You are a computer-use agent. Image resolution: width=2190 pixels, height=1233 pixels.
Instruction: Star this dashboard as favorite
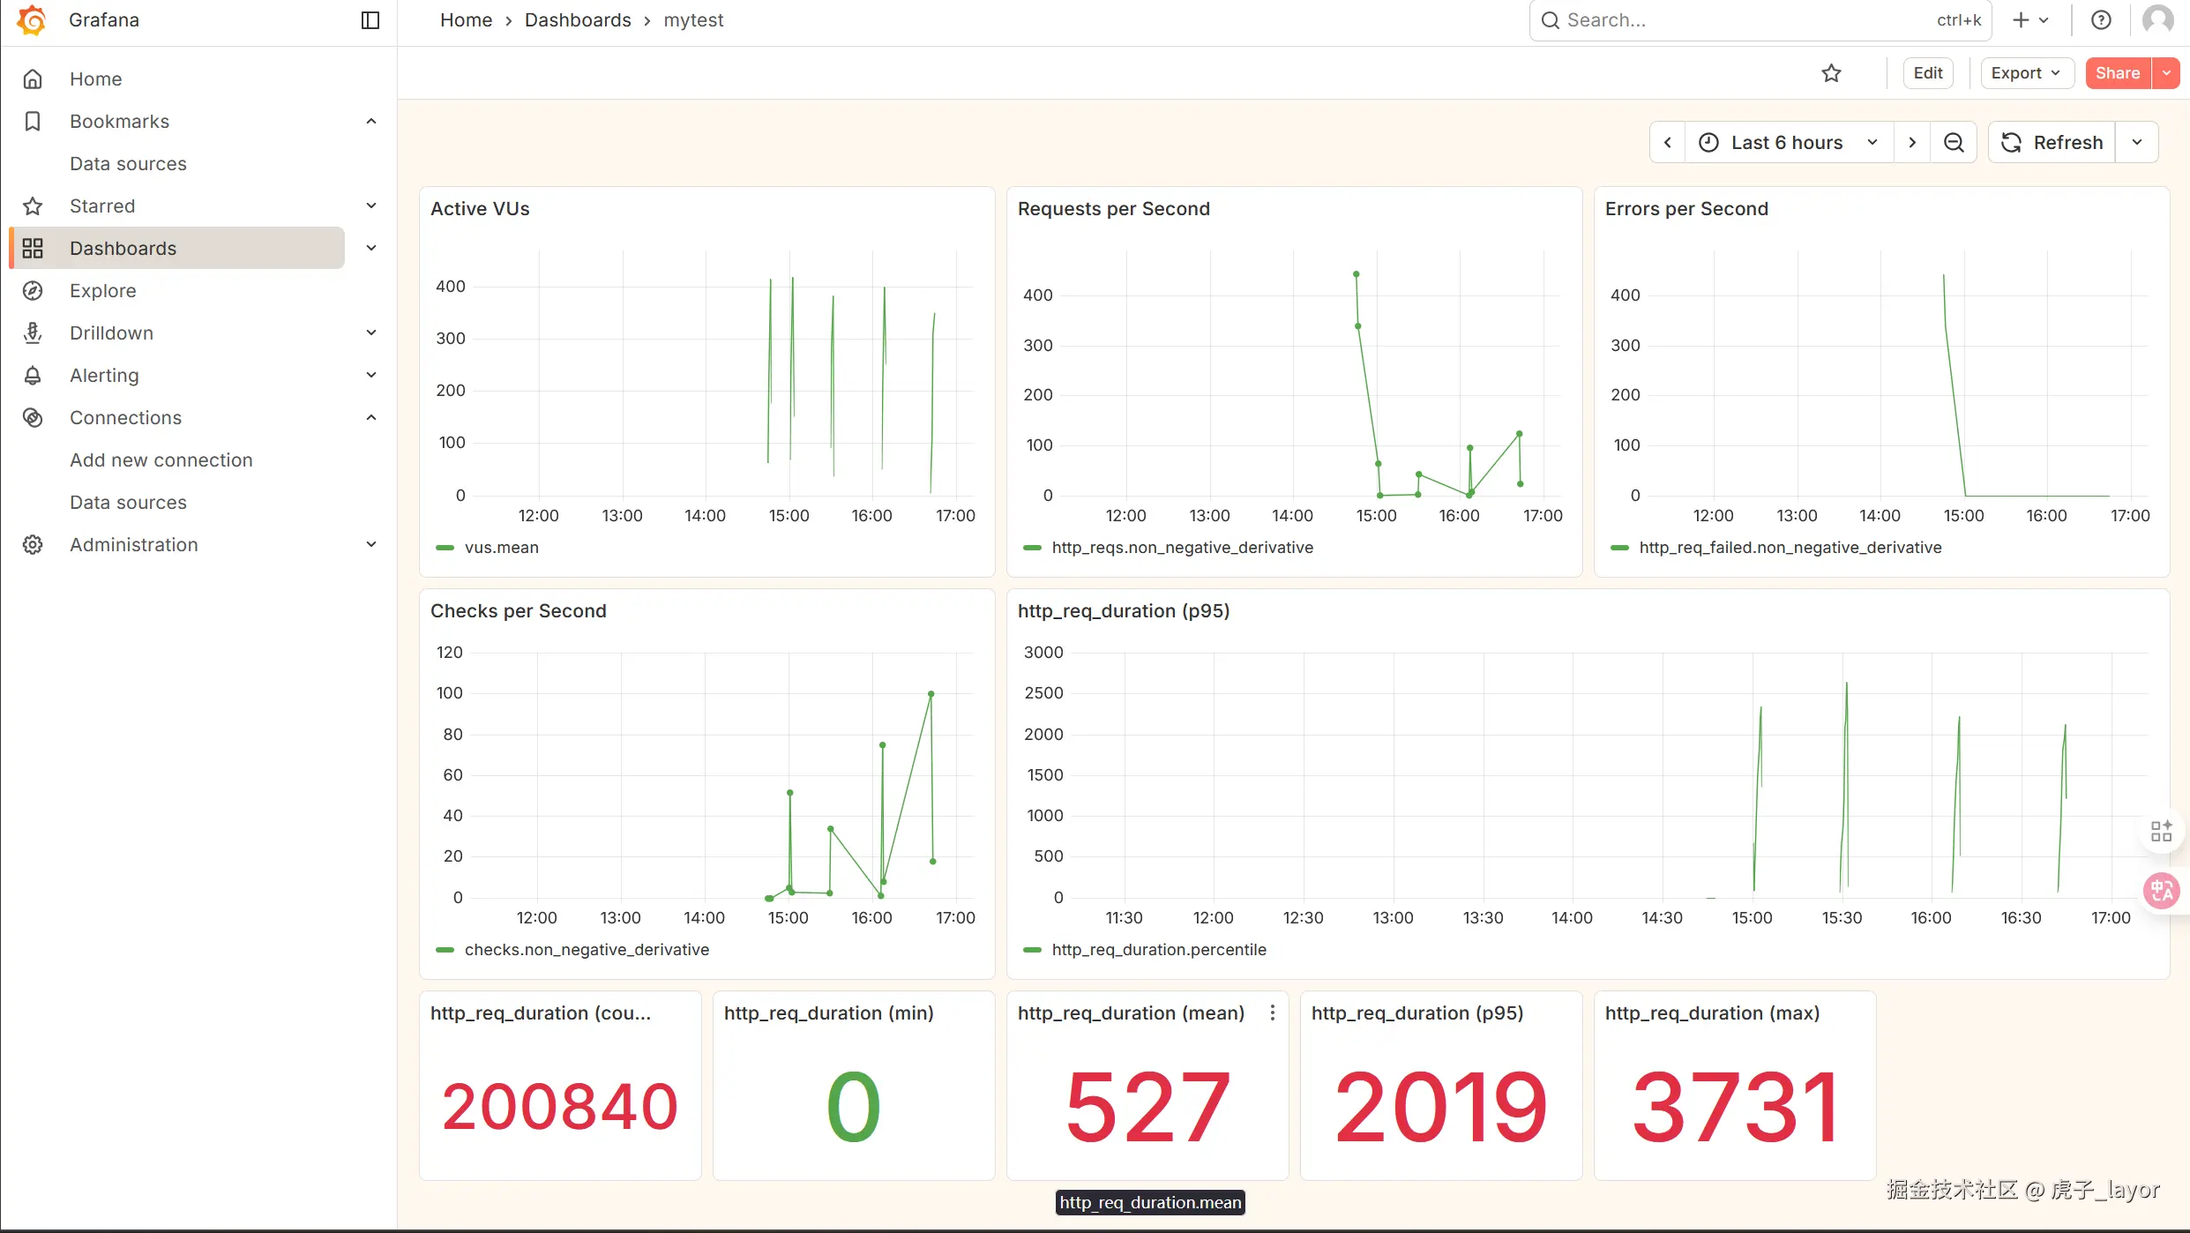tap(1831, 73)
